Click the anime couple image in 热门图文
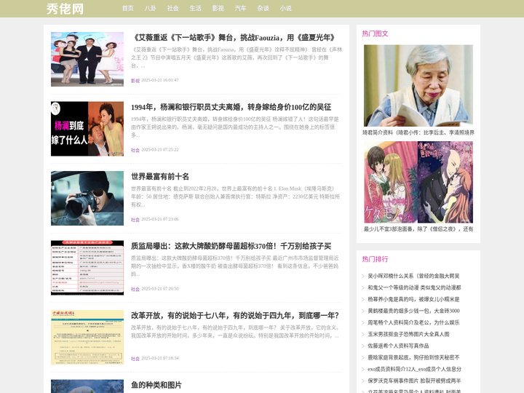 click(x=418, y=182)
